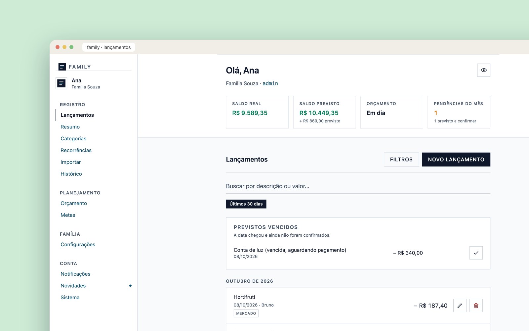Create a NOVO LANÇAMENTO
The height and width of the screenshot is (331, 529).
456,160
